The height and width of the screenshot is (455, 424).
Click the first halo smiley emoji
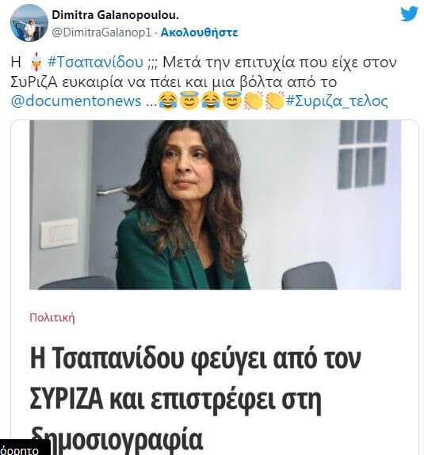coord(189,100)
